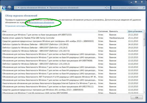The width and height of the screenshot is (147, 103).
Task: Sort by the 'Имя' column header
Action: [x=49, y=31]
